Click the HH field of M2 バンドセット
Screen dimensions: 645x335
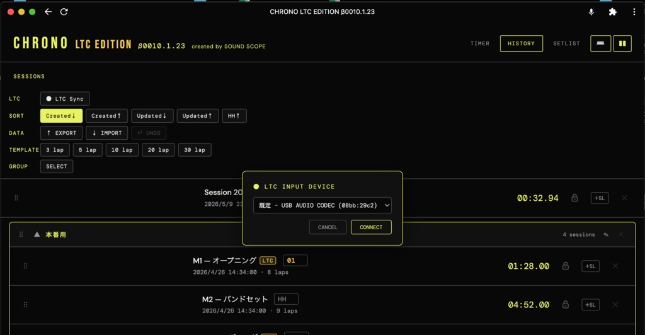pyautogui.click(x=286, y=299)
